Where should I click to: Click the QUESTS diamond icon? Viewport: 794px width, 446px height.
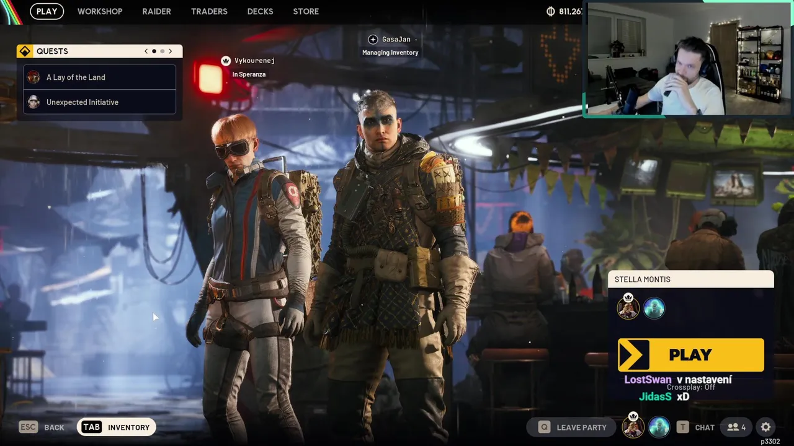pos(25,51)
